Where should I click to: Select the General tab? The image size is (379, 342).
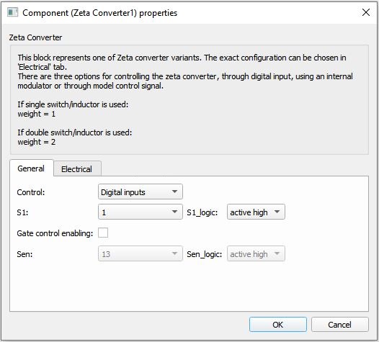click(x=31, y=168)
